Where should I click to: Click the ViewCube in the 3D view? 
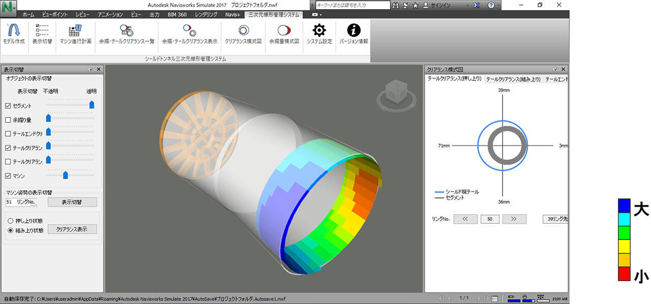(397, 93)
